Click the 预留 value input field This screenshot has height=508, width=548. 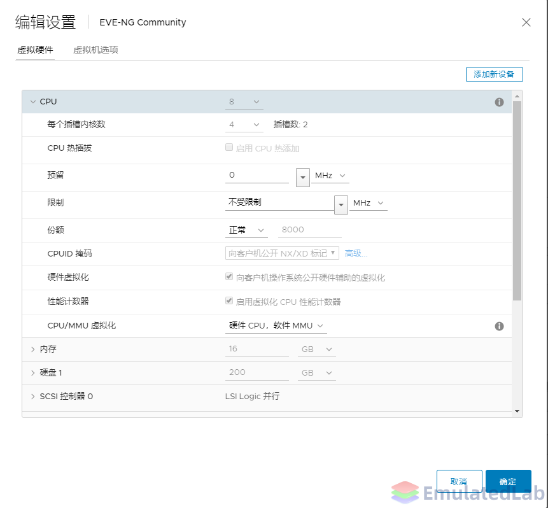(257, 176)
